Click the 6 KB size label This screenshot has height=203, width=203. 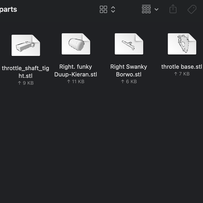point(129,82)
